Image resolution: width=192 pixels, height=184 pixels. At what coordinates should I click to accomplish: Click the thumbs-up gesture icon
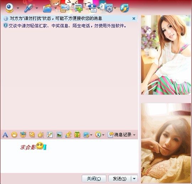pyautogui.click(x=41, y=135)
